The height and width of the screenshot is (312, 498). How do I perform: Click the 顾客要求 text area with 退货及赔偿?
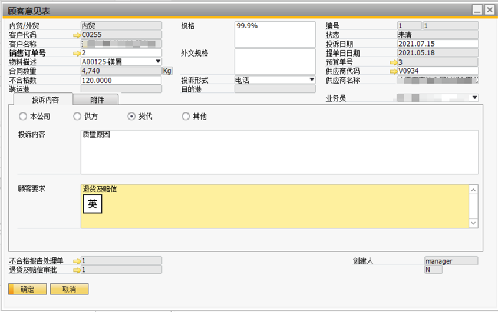click(x=275, y=206)
